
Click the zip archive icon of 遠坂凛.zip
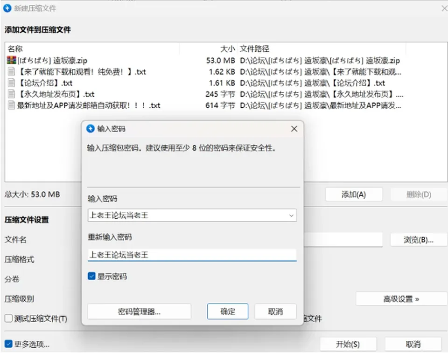tap(11, 60)
